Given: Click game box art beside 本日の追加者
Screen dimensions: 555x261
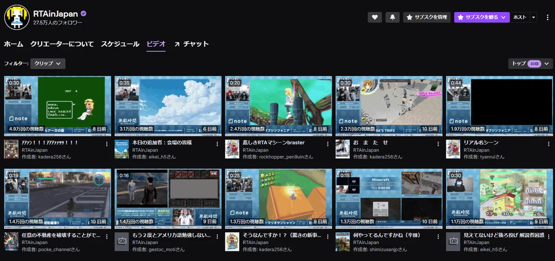Looking at the screenshot, I should tap(122, 149).
